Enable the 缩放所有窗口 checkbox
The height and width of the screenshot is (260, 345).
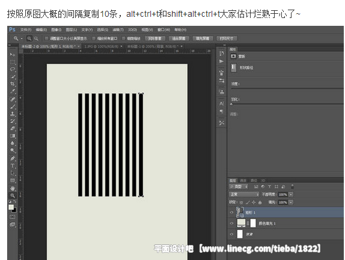pos(94,38)
